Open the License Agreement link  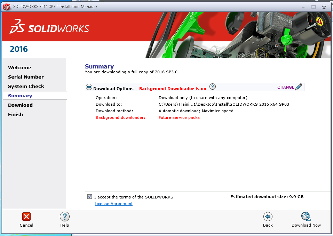coord(113,204)
